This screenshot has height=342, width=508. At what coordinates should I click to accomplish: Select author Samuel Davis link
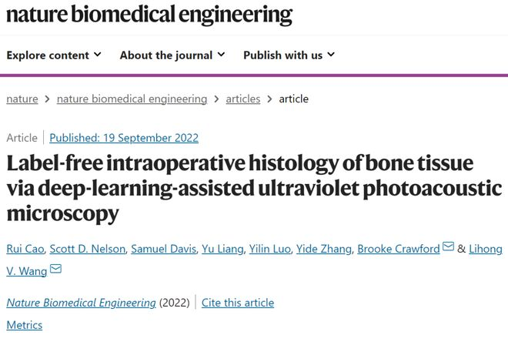pos(163,248)
